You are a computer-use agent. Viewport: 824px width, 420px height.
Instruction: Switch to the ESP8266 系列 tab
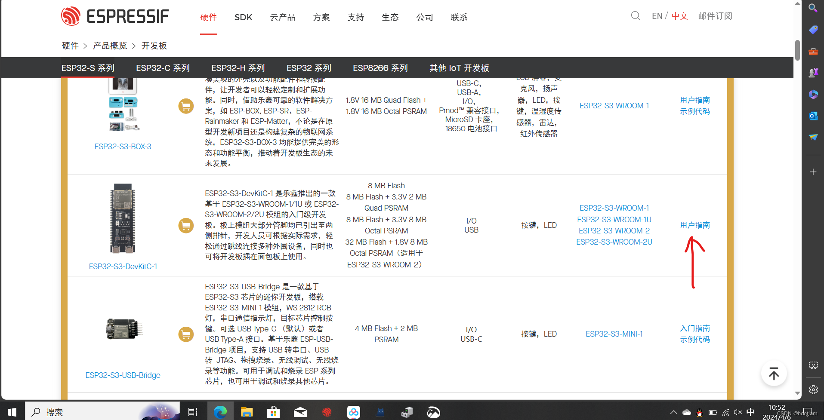380,68
